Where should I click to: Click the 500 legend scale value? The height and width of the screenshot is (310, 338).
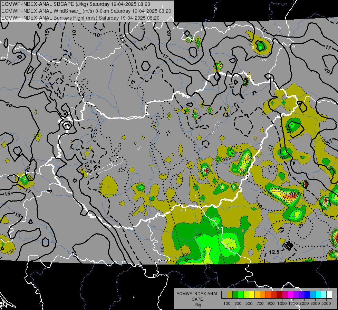coord(249,303)
